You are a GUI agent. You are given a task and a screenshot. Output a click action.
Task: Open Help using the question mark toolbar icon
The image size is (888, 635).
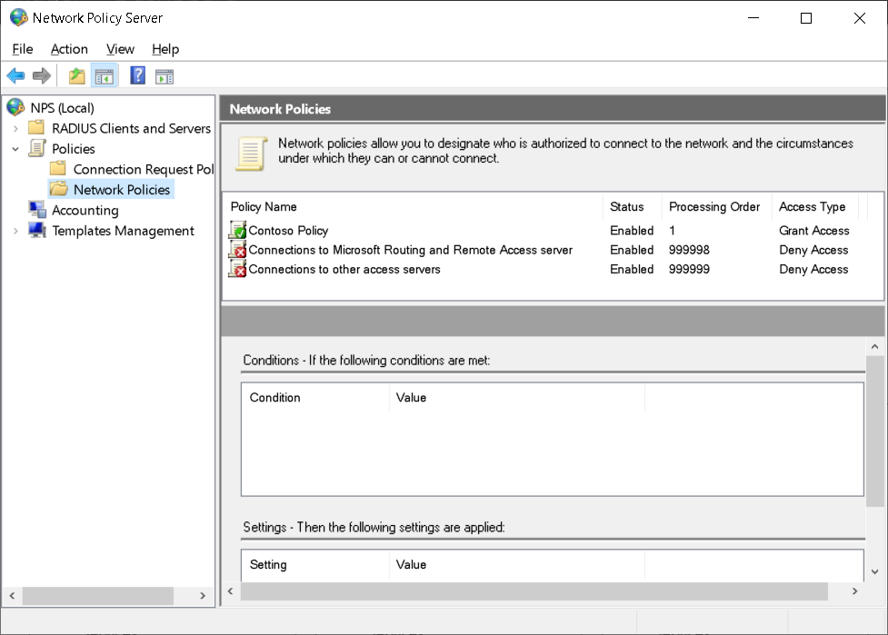[x=136, y=75]
